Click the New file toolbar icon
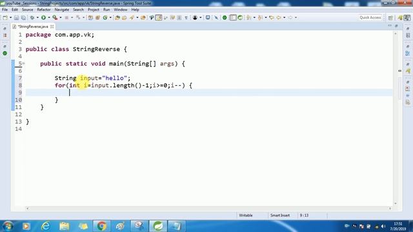This screenshot has height=232, width=413. point(5,17)
